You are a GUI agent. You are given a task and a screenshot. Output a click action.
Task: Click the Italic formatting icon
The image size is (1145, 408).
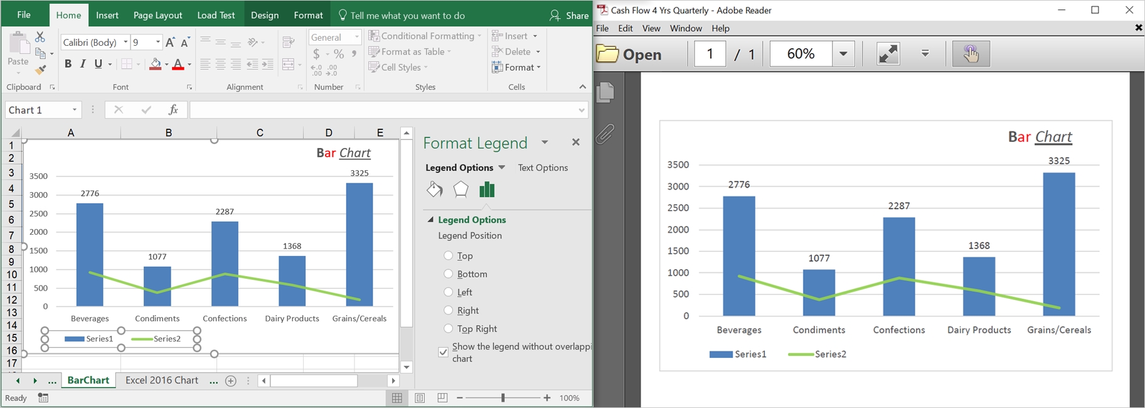83,64
